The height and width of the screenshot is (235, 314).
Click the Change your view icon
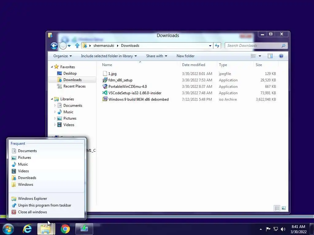pos(253,56)
